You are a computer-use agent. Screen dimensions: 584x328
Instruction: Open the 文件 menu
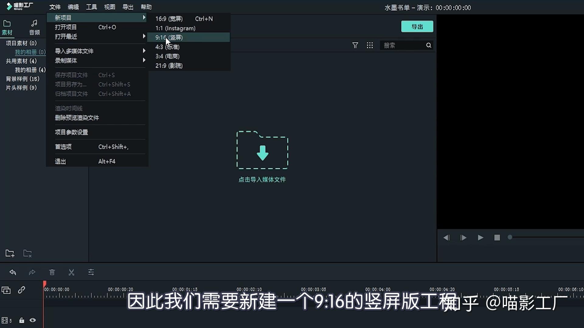click(x=55, y=7)
